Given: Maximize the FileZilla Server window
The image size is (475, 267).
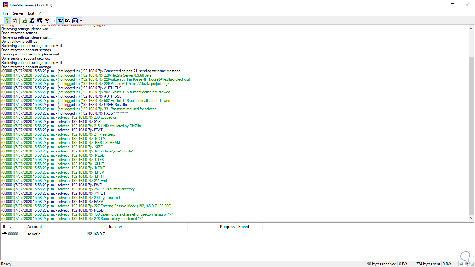Looking at the screenshot, I should coord(452,5).
